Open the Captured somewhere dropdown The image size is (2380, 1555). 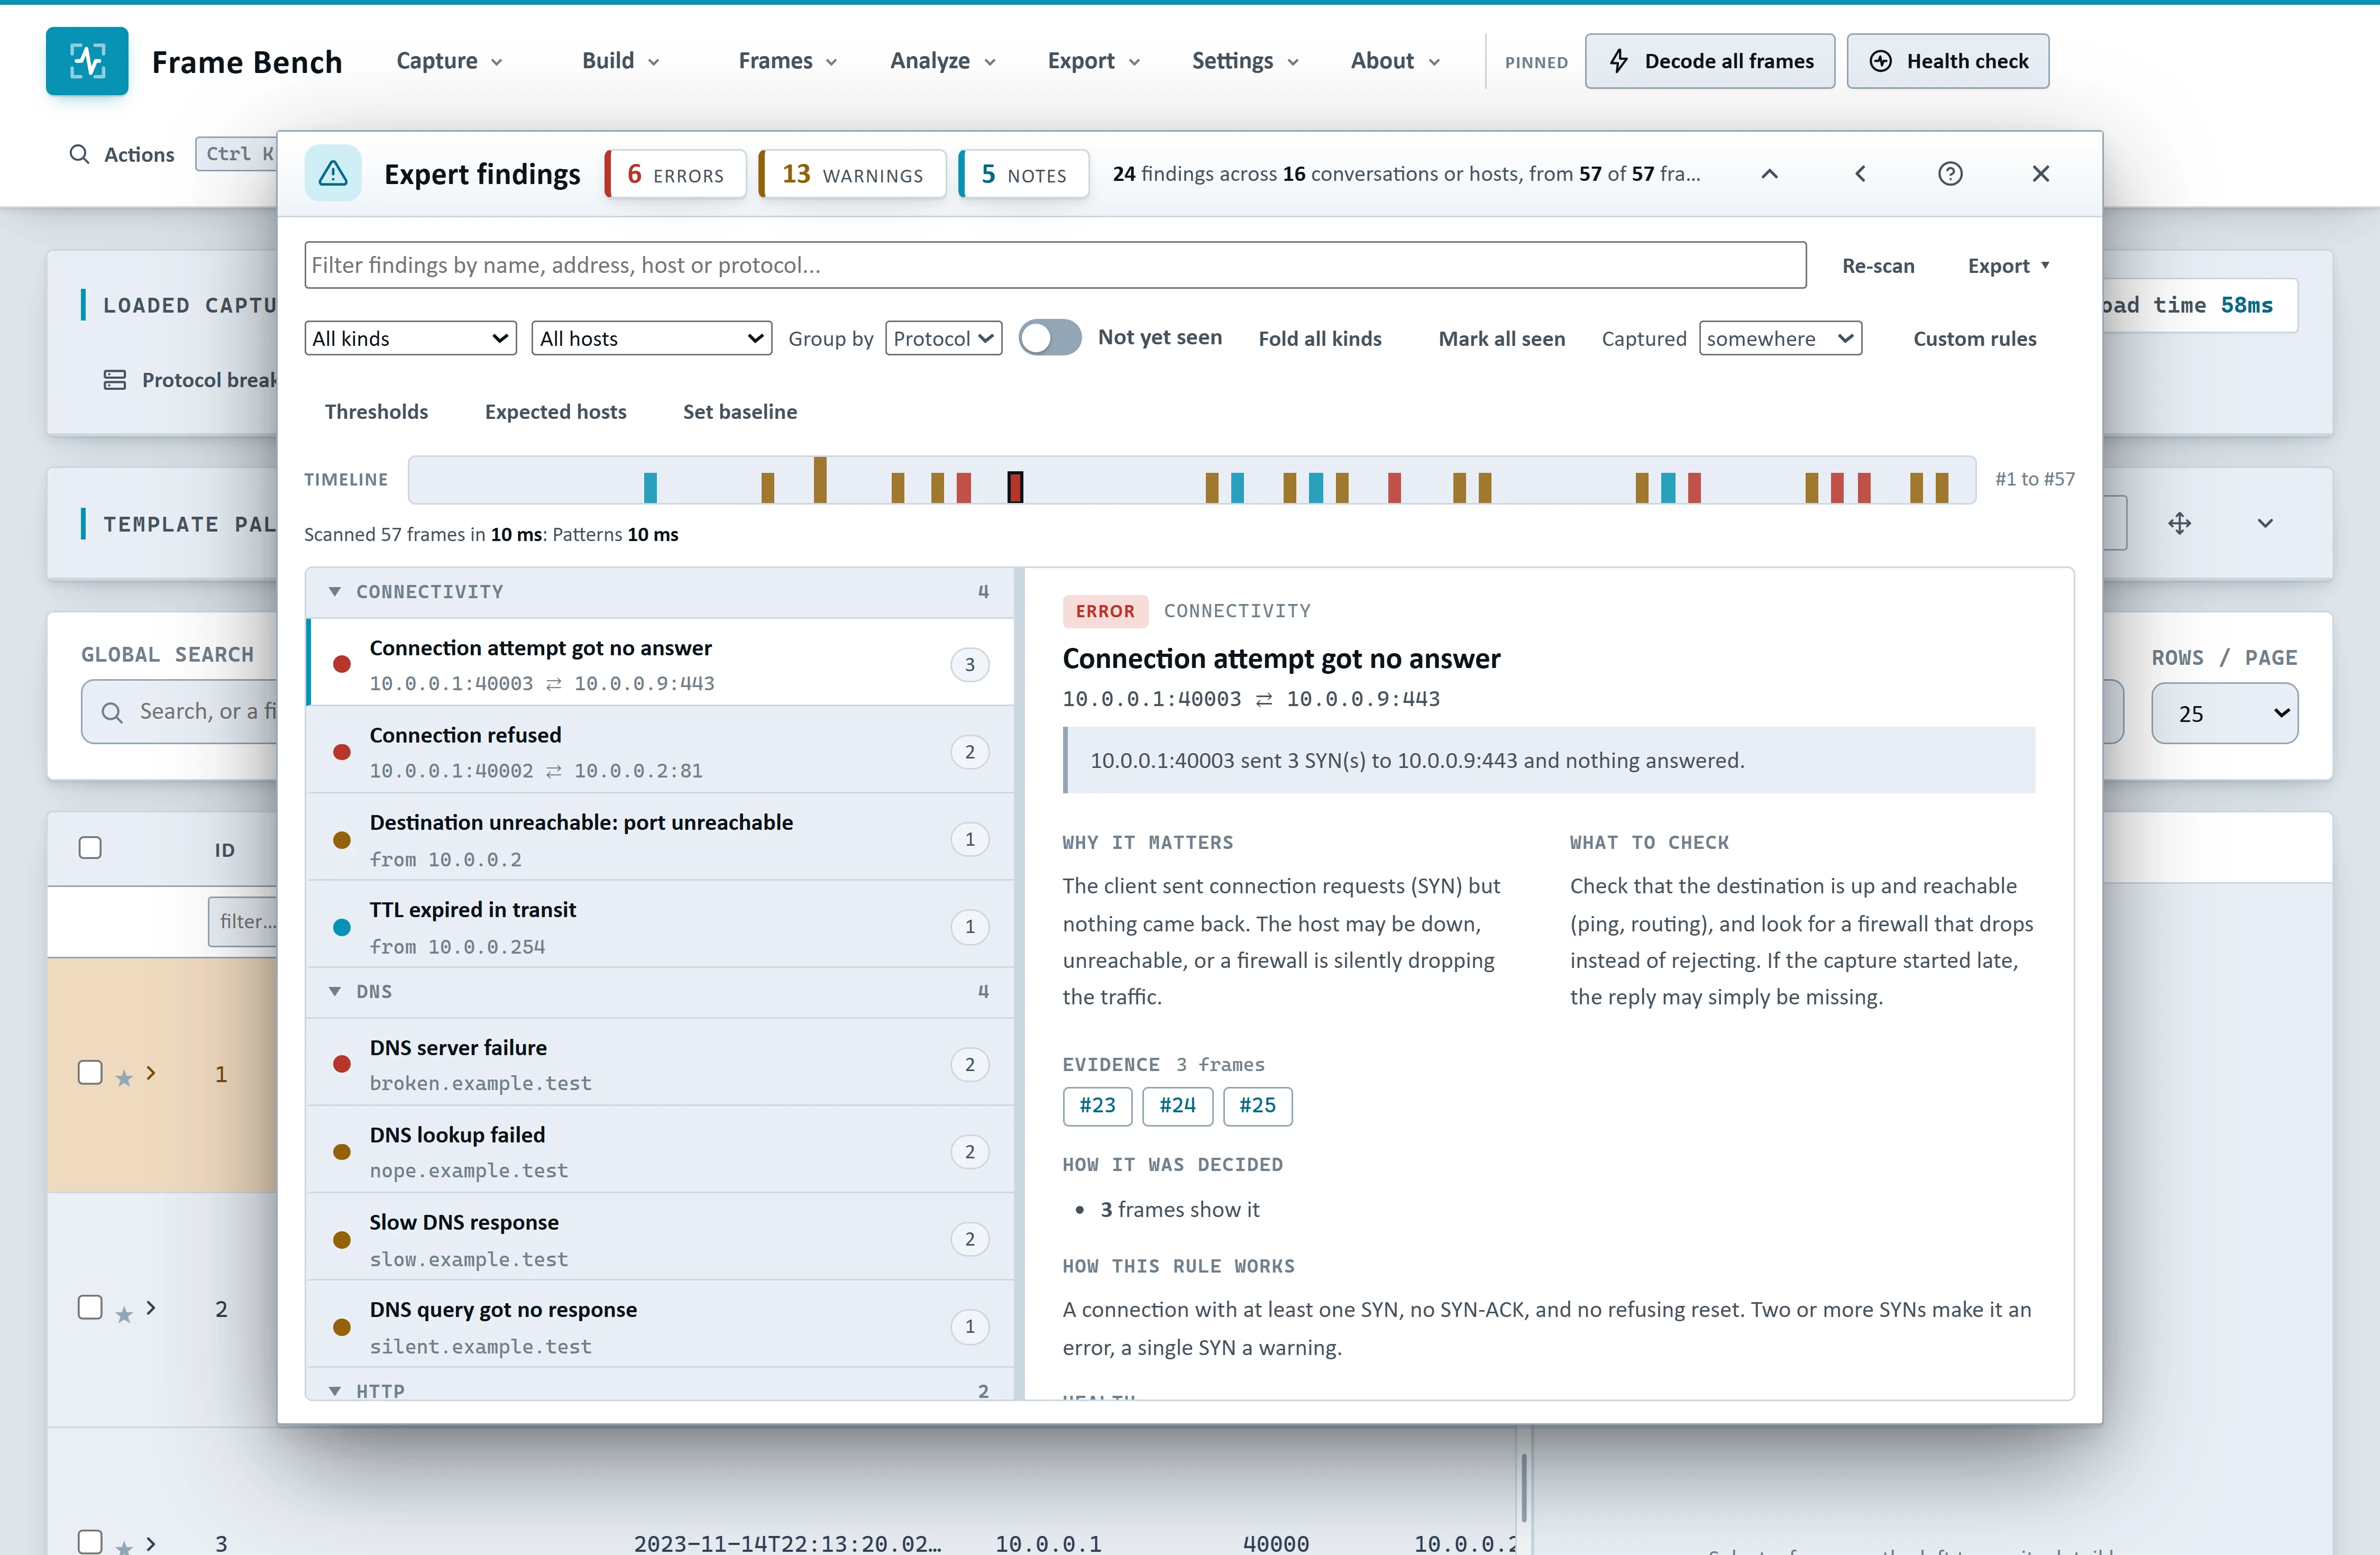tap(1780, 338)
